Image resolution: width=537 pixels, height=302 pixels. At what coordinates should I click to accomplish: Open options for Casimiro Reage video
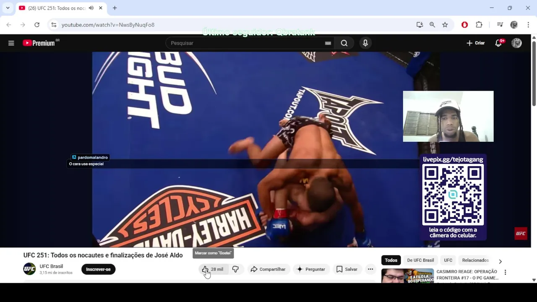(x=505, y=272)
